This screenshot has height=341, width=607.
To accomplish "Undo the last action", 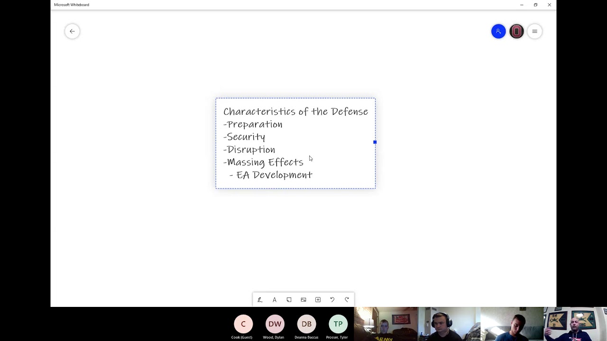I will coord(332,300).
